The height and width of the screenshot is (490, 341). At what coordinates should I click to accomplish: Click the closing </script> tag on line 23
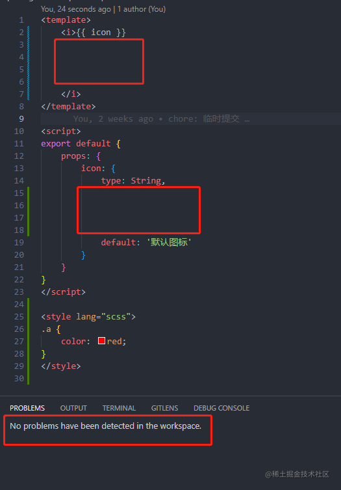click(x=64, y=292)
